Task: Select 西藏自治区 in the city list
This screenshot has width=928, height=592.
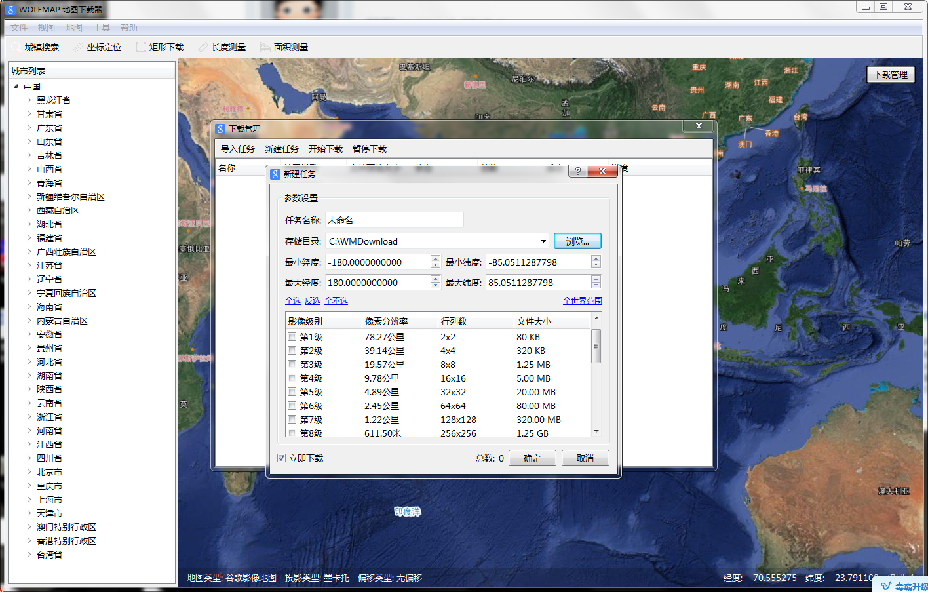Action: [x=58, y=210]
